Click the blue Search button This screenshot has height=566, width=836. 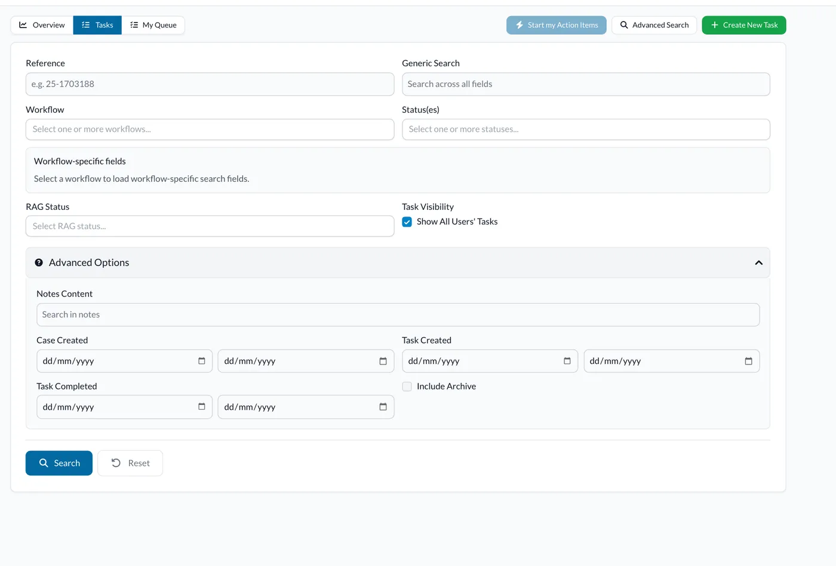pos(59,463)
